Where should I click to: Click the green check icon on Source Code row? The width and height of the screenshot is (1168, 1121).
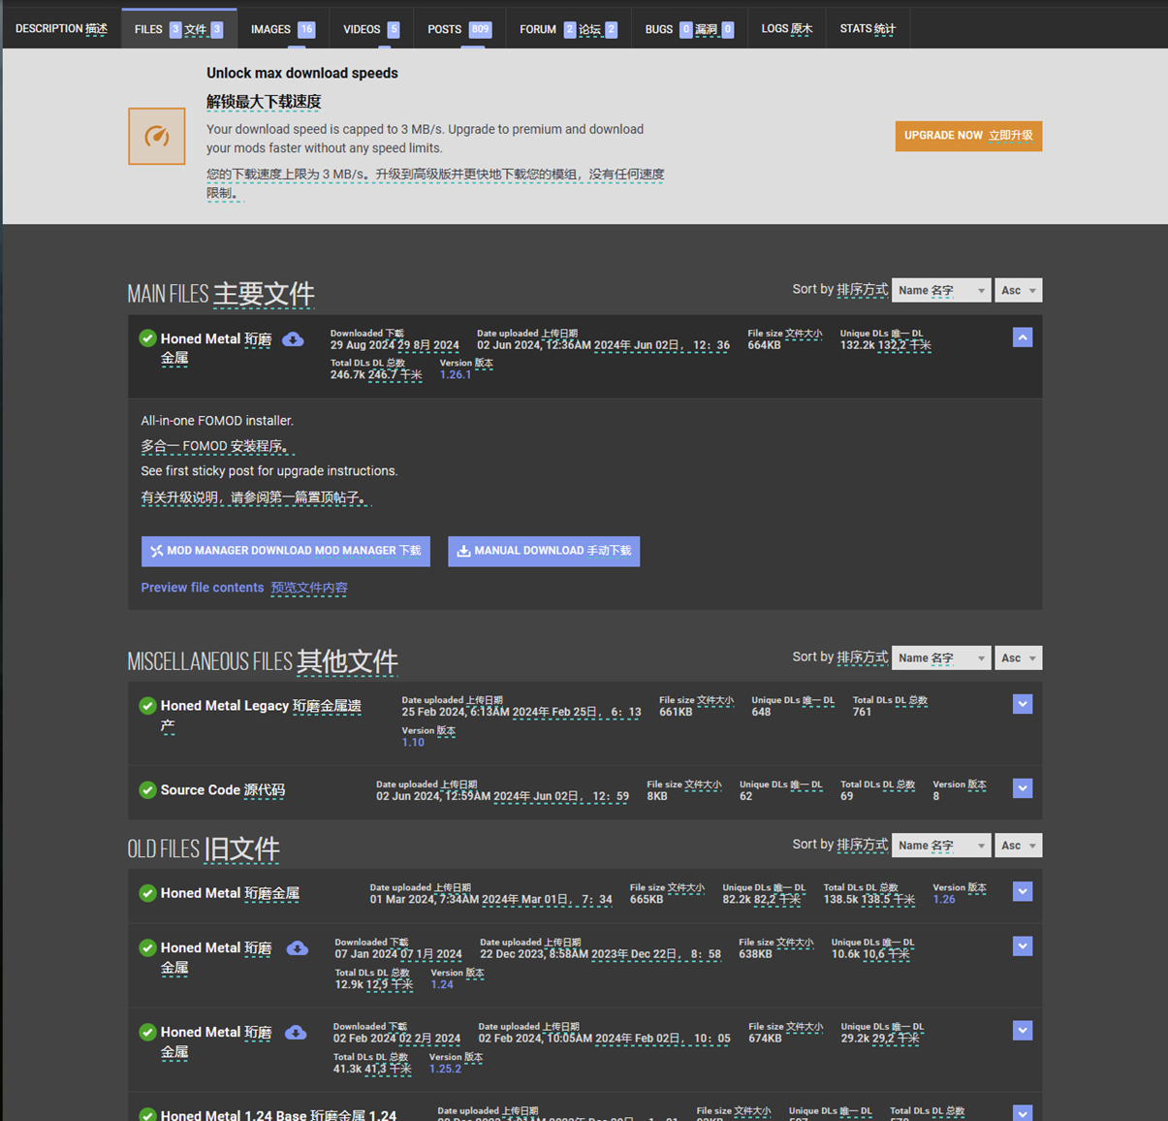pos(147,789)
